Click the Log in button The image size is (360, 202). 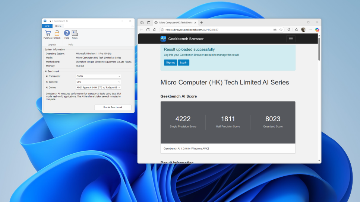[183, 62]
